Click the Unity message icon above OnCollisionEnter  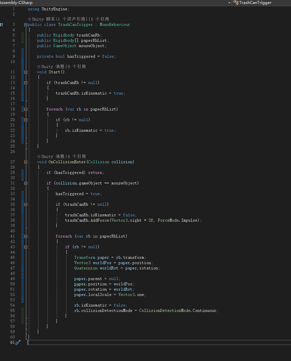(x=39, y=157)
